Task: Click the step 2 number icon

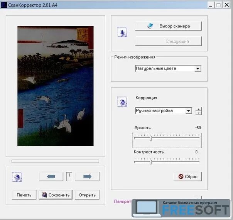Action: pos(122,102)
